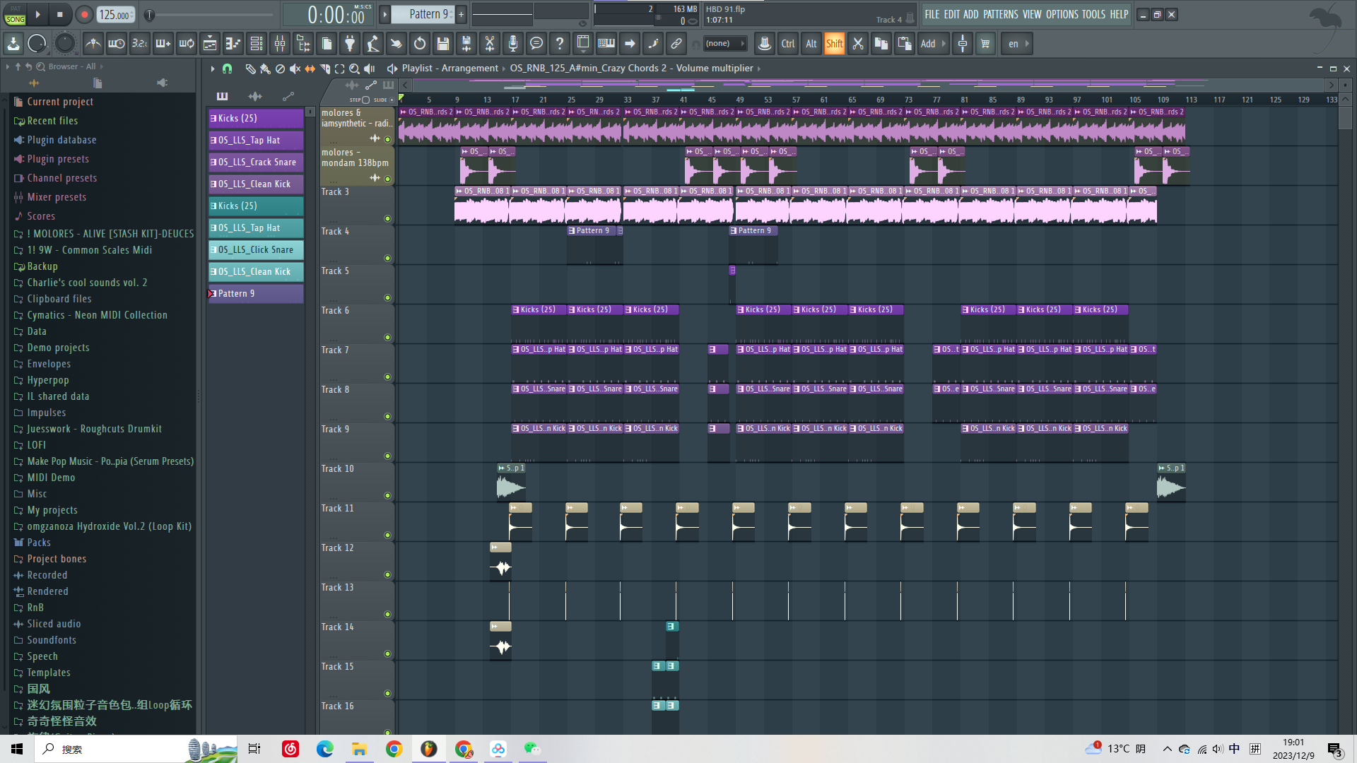The width and height of the screenshot is (1357, 763).
Task: Open the EDIT menu
Action: point(952,14)
